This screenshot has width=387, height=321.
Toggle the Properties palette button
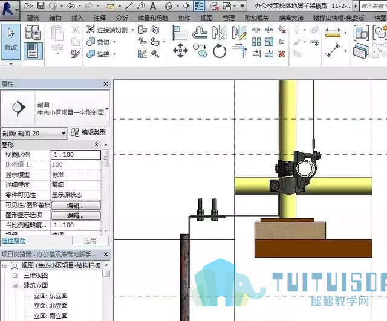pyautogui.click(x=33, y=51)
